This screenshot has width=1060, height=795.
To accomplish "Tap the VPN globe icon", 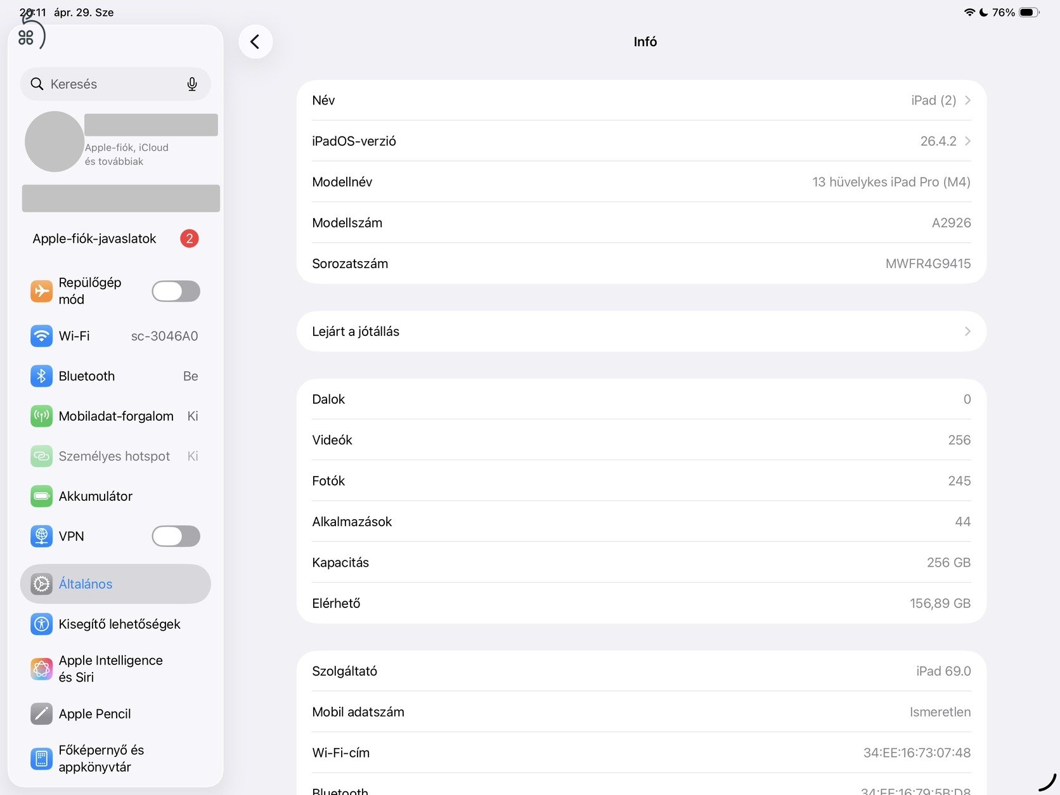I will [x=42, y=536].
